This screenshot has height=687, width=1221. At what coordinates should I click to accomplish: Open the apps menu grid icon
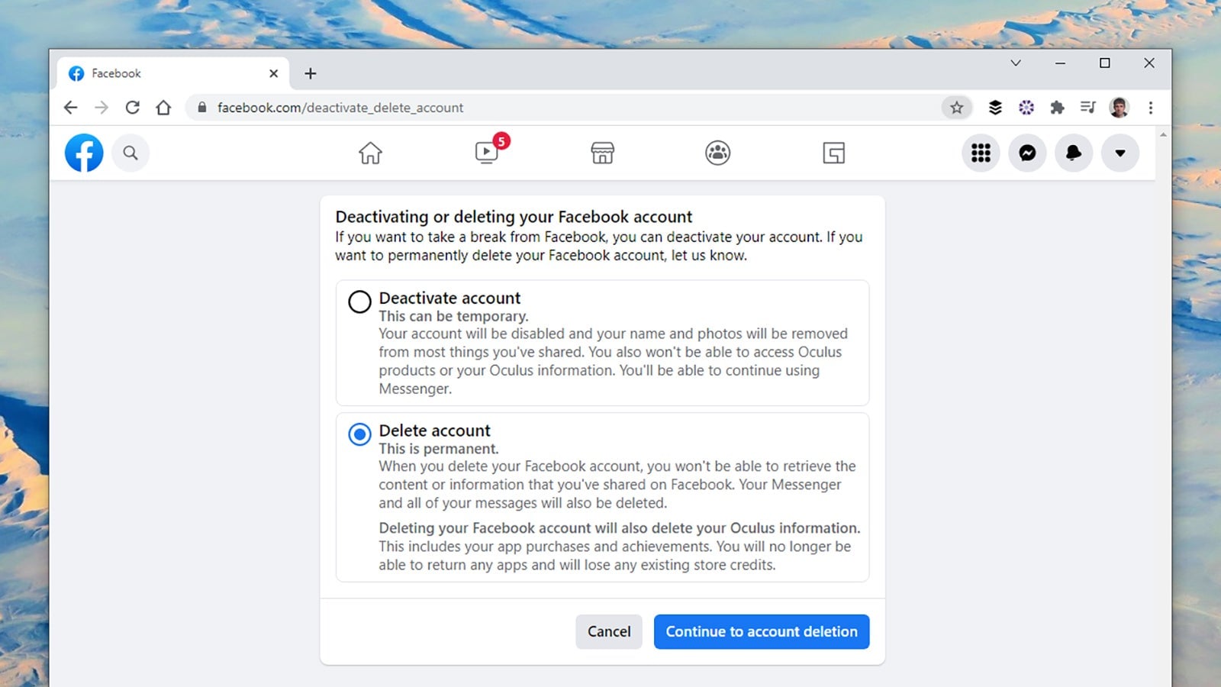coord(981,153)
